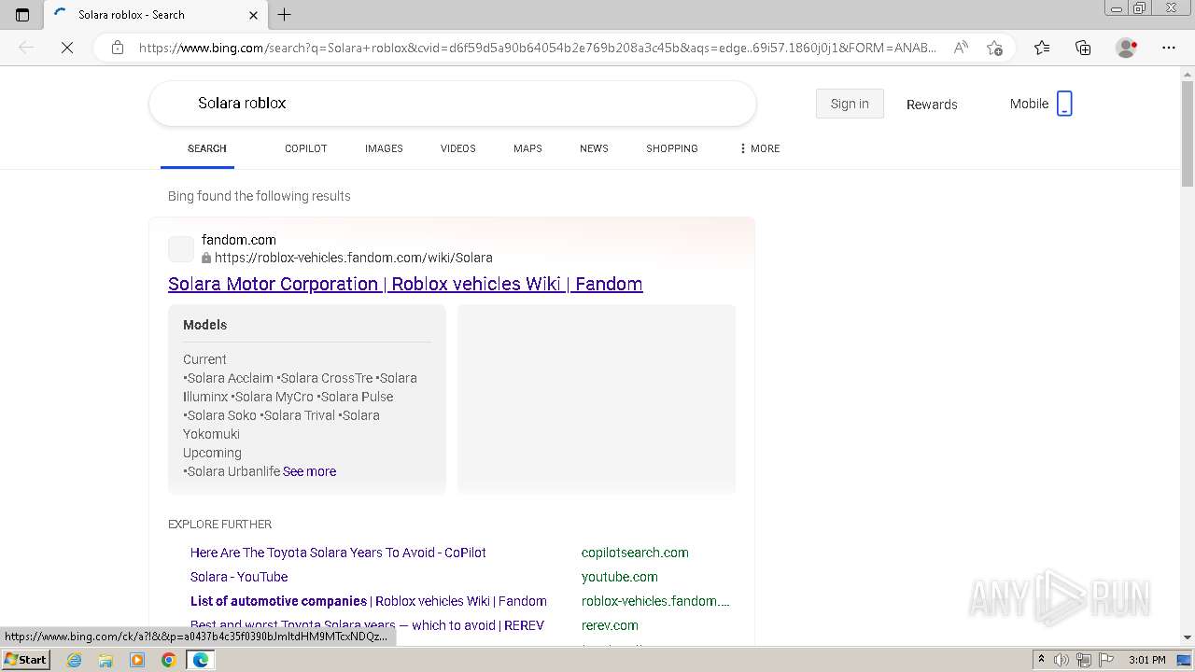Screen dimensions: 1195x672
Task: Open Collections panel
Action: pyautogui.click(x=1083, y=48)
